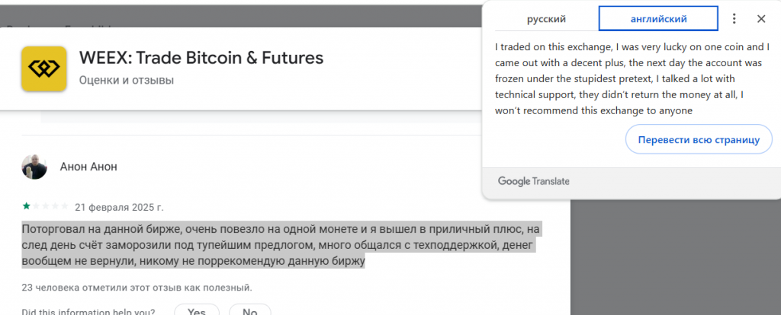Click the Google Translate logo
The image size is (781, 315).
point(533,181)
